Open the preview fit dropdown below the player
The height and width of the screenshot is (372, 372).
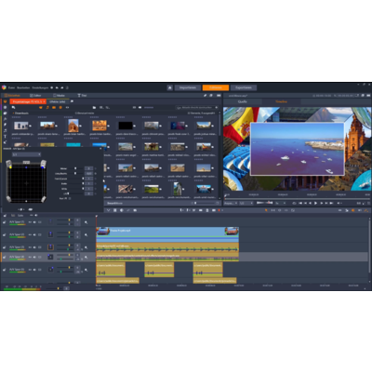pos(231,203)
